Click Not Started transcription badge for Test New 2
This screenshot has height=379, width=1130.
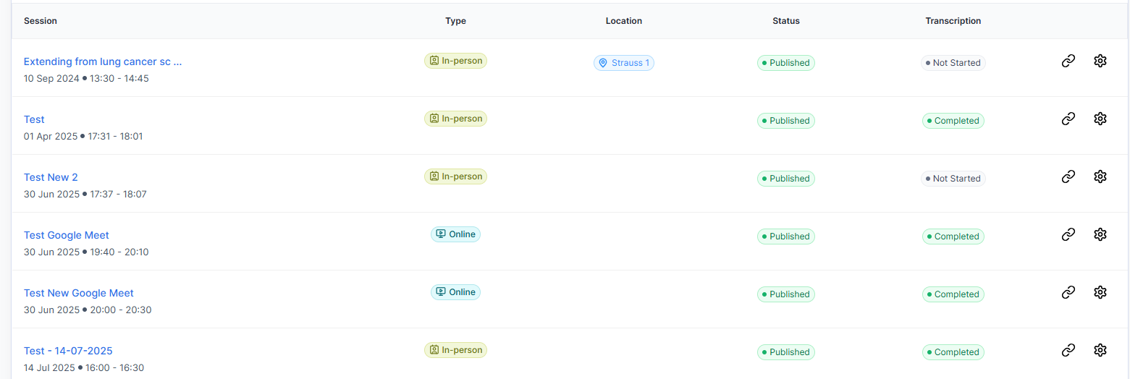953,179
